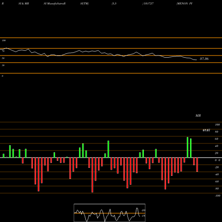
Task: Click the current RSI value 37.36
Action: coord(204,59)
